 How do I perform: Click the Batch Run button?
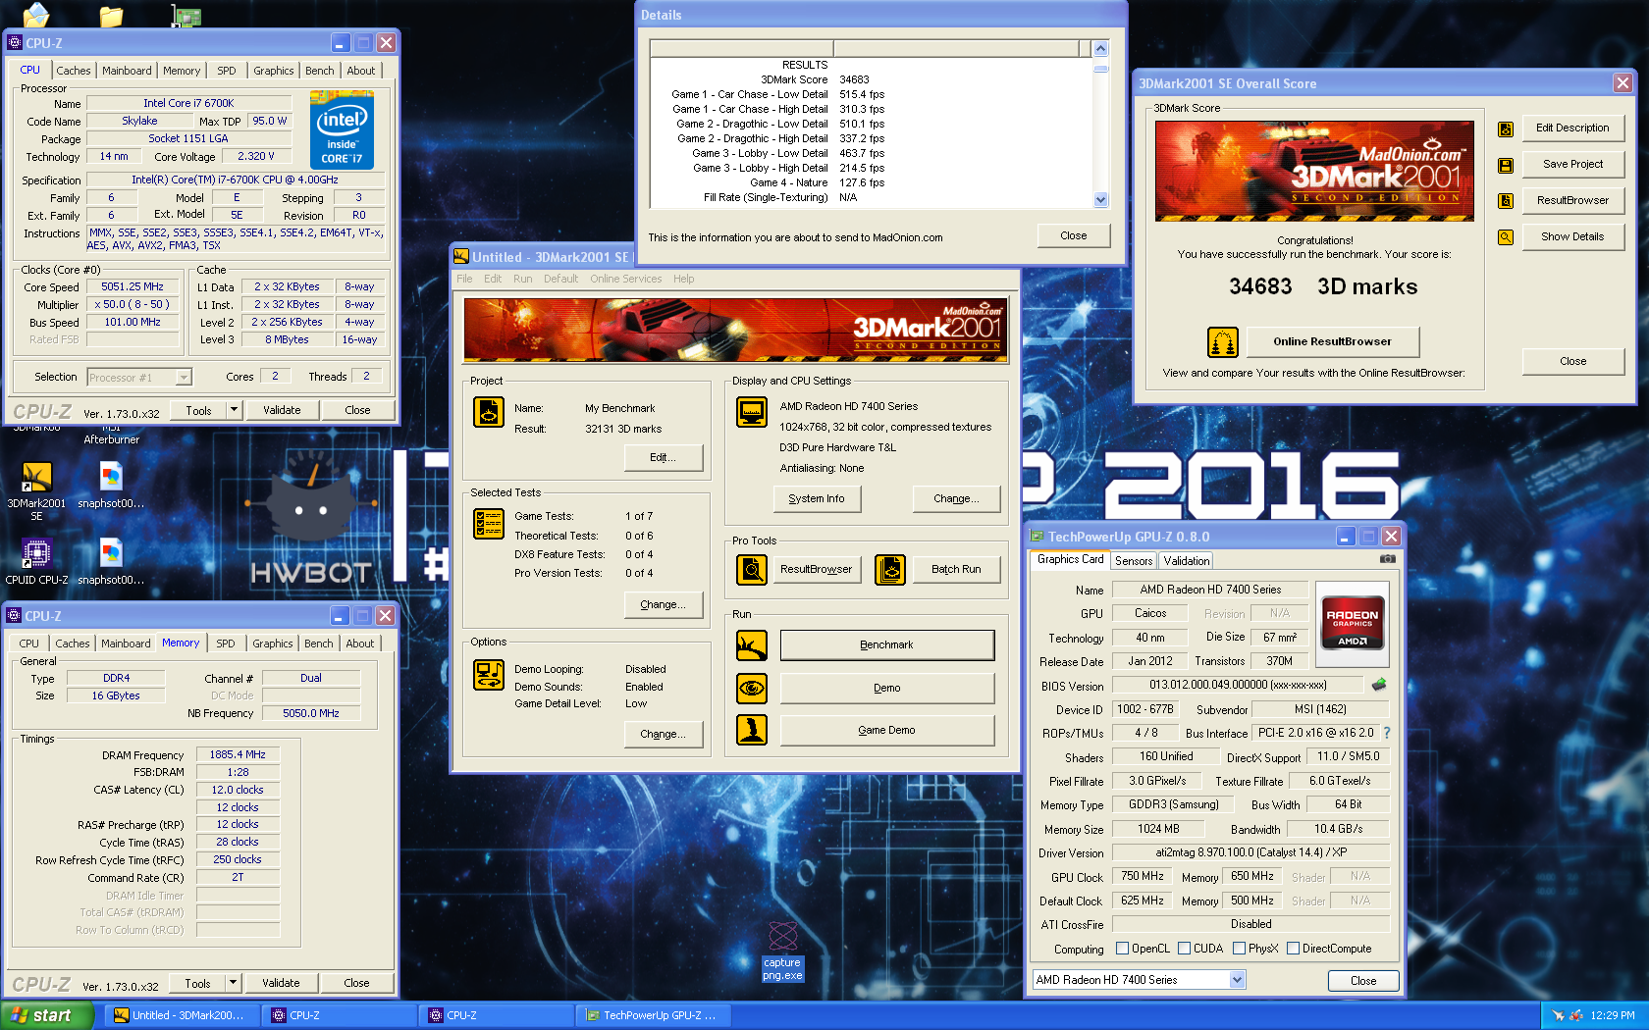[x=956, y=569]
